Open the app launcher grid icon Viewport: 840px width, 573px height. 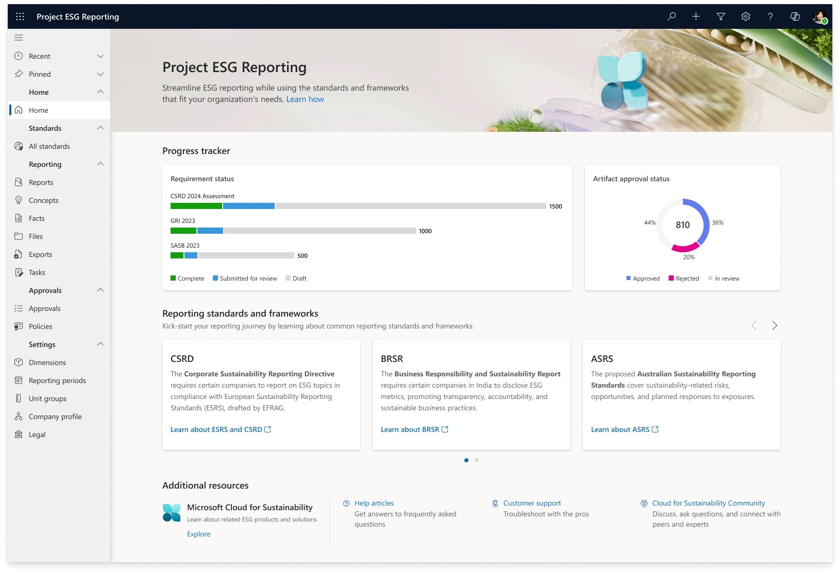click(x=20, y=16)
